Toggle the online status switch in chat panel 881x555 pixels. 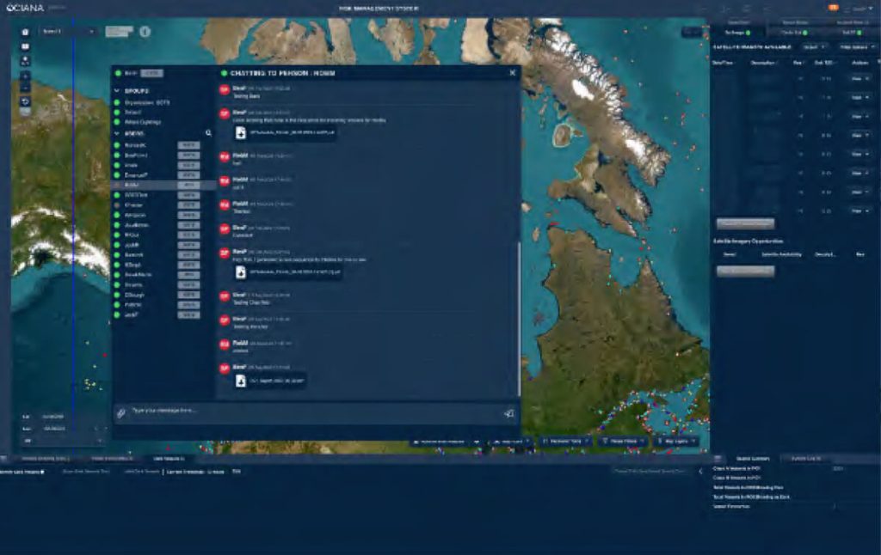tap(151, 74)
